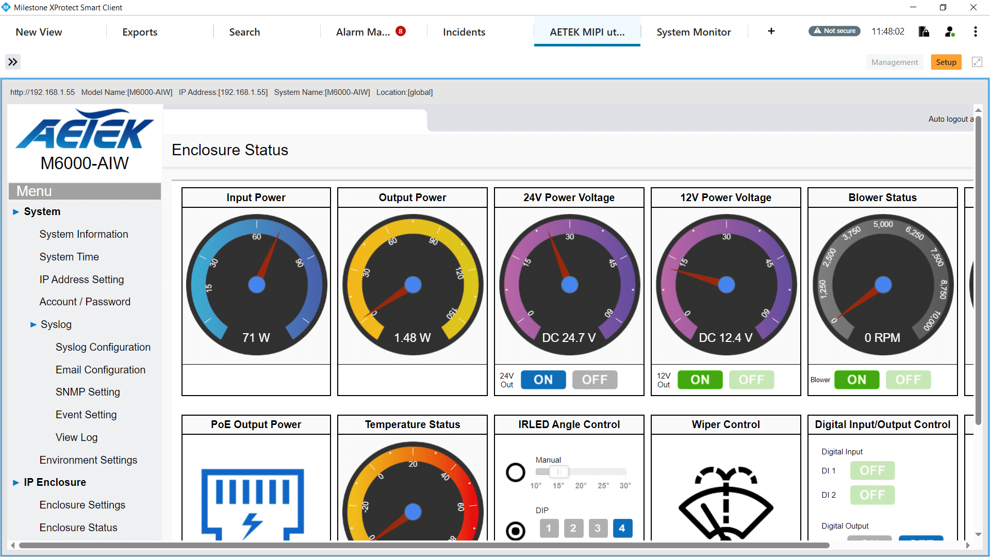Toggle full screen view icon
990x557 pixels.
coord(977,62)
